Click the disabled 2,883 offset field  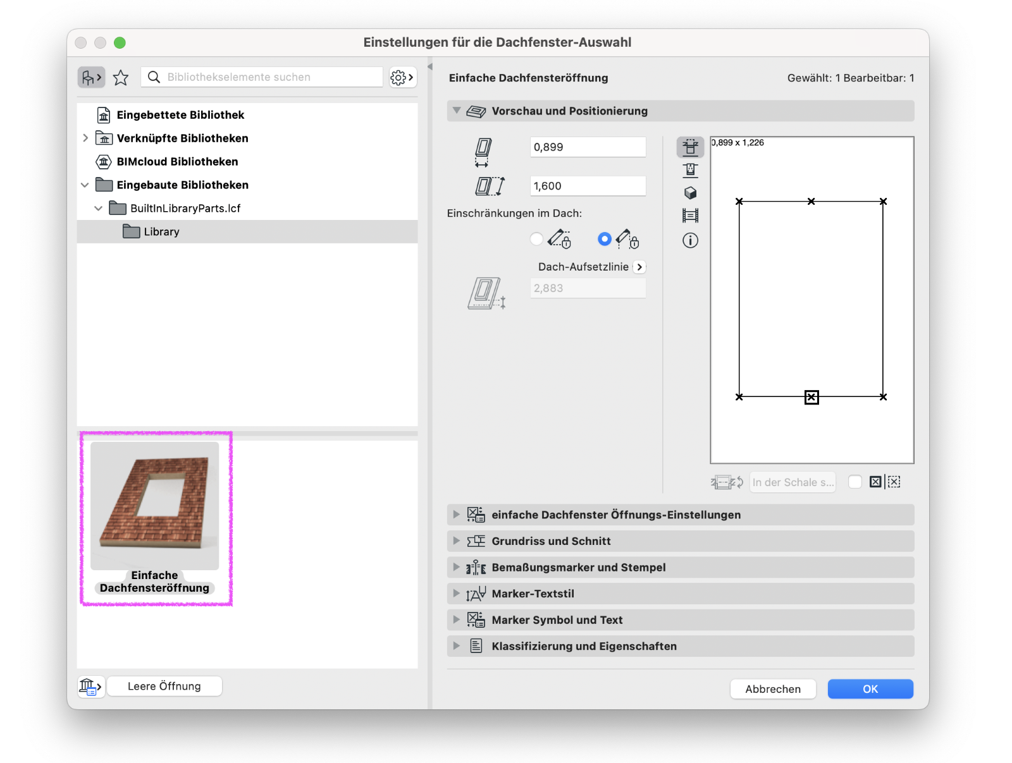pos(588,288)
